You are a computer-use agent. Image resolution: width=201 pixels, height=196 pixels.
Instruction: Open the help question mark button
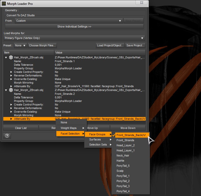pos(7,136)
